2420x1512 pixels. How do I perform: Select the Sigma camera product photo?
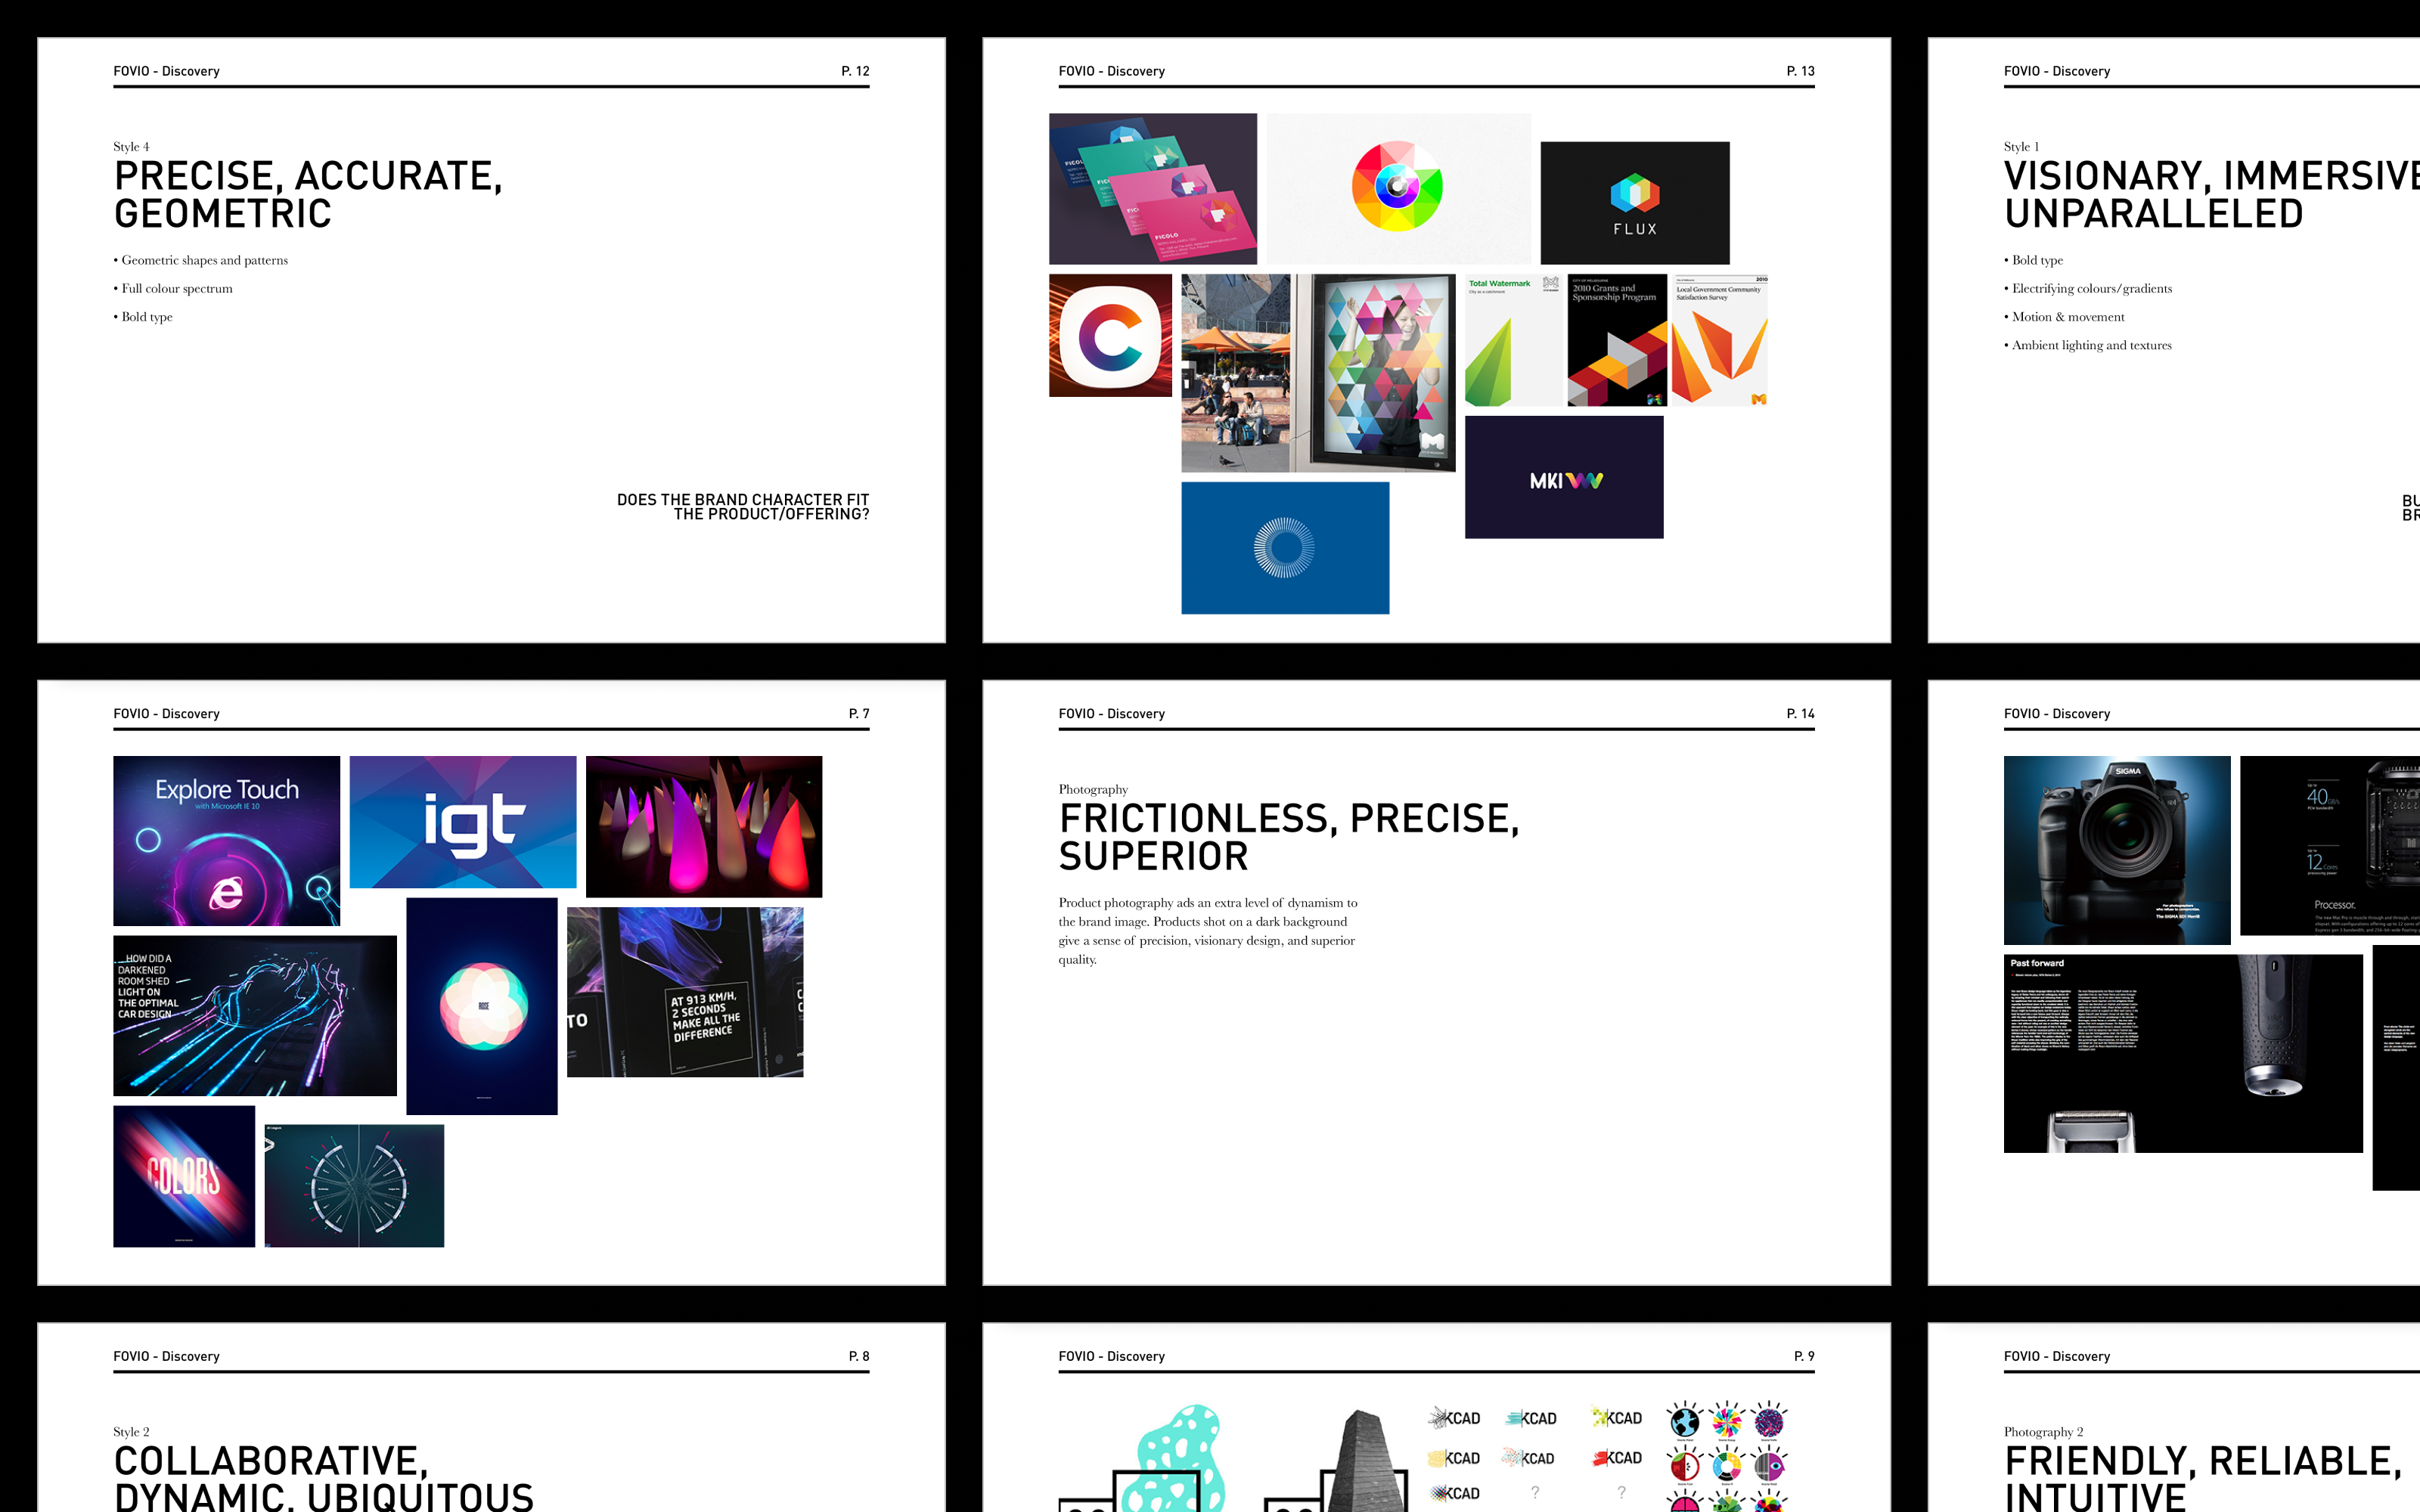2116,850
